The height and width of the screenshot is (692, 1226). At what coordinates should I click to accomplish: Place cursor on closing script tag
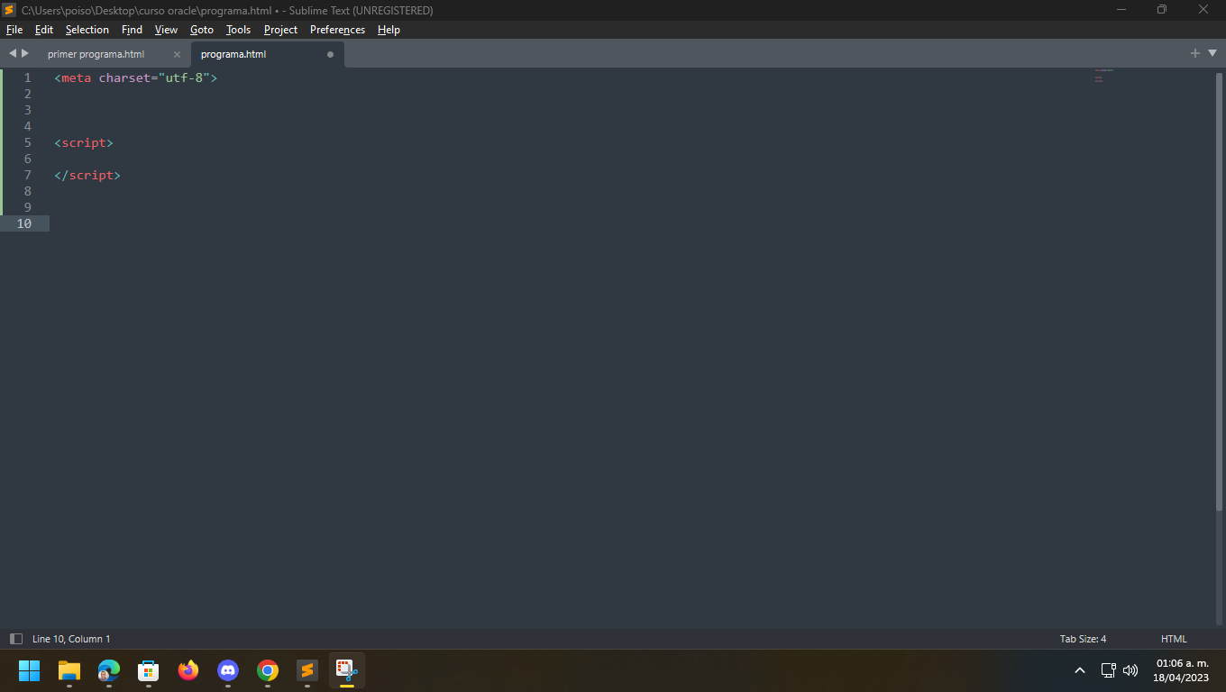click(x=87, y=175)
